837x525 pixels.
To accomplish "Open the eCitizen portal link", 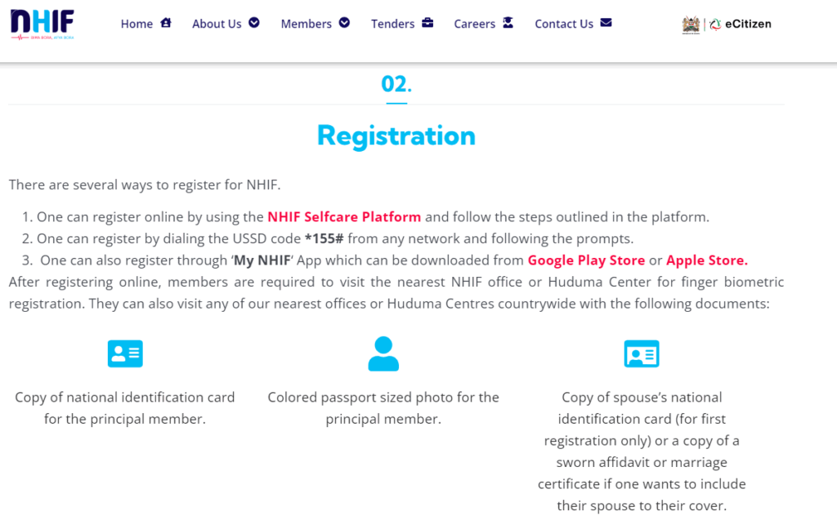I will tap(741, 24).
